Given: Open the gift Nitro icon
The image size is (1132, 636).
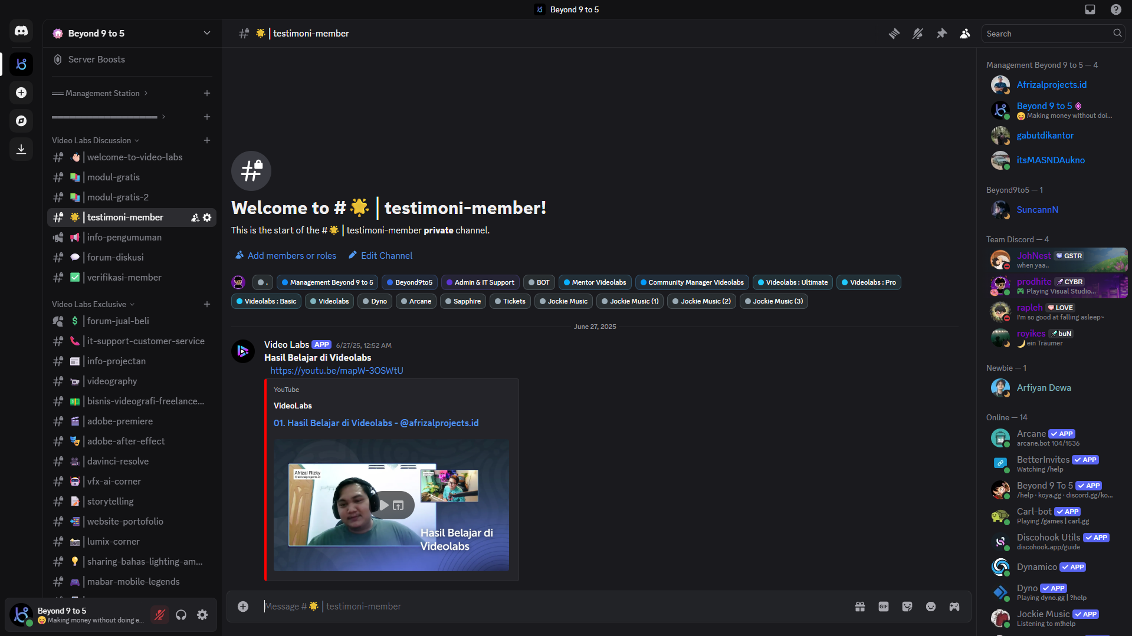Looking at the screenshot, I should coord(860,607).
